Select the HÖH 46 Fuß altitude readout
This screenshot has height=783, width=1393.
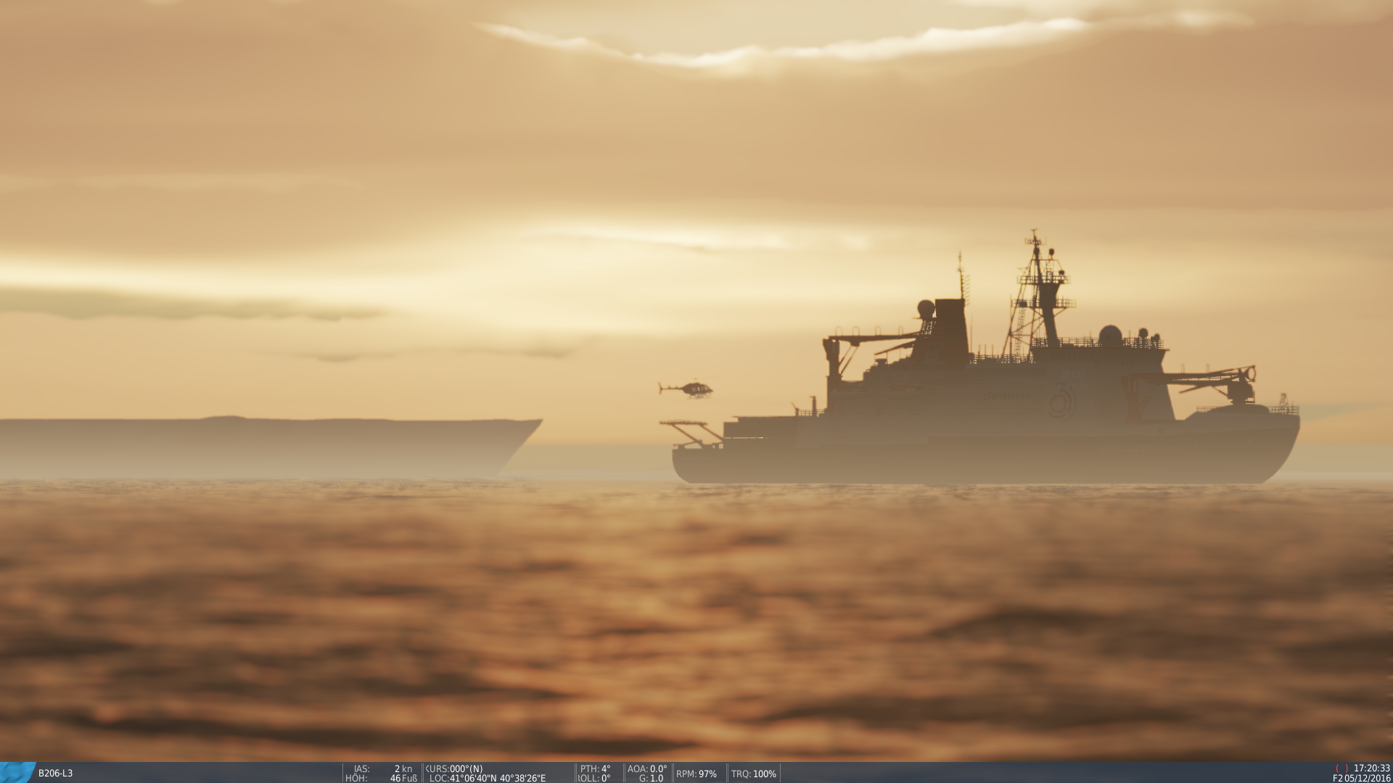tap(382, 778)
